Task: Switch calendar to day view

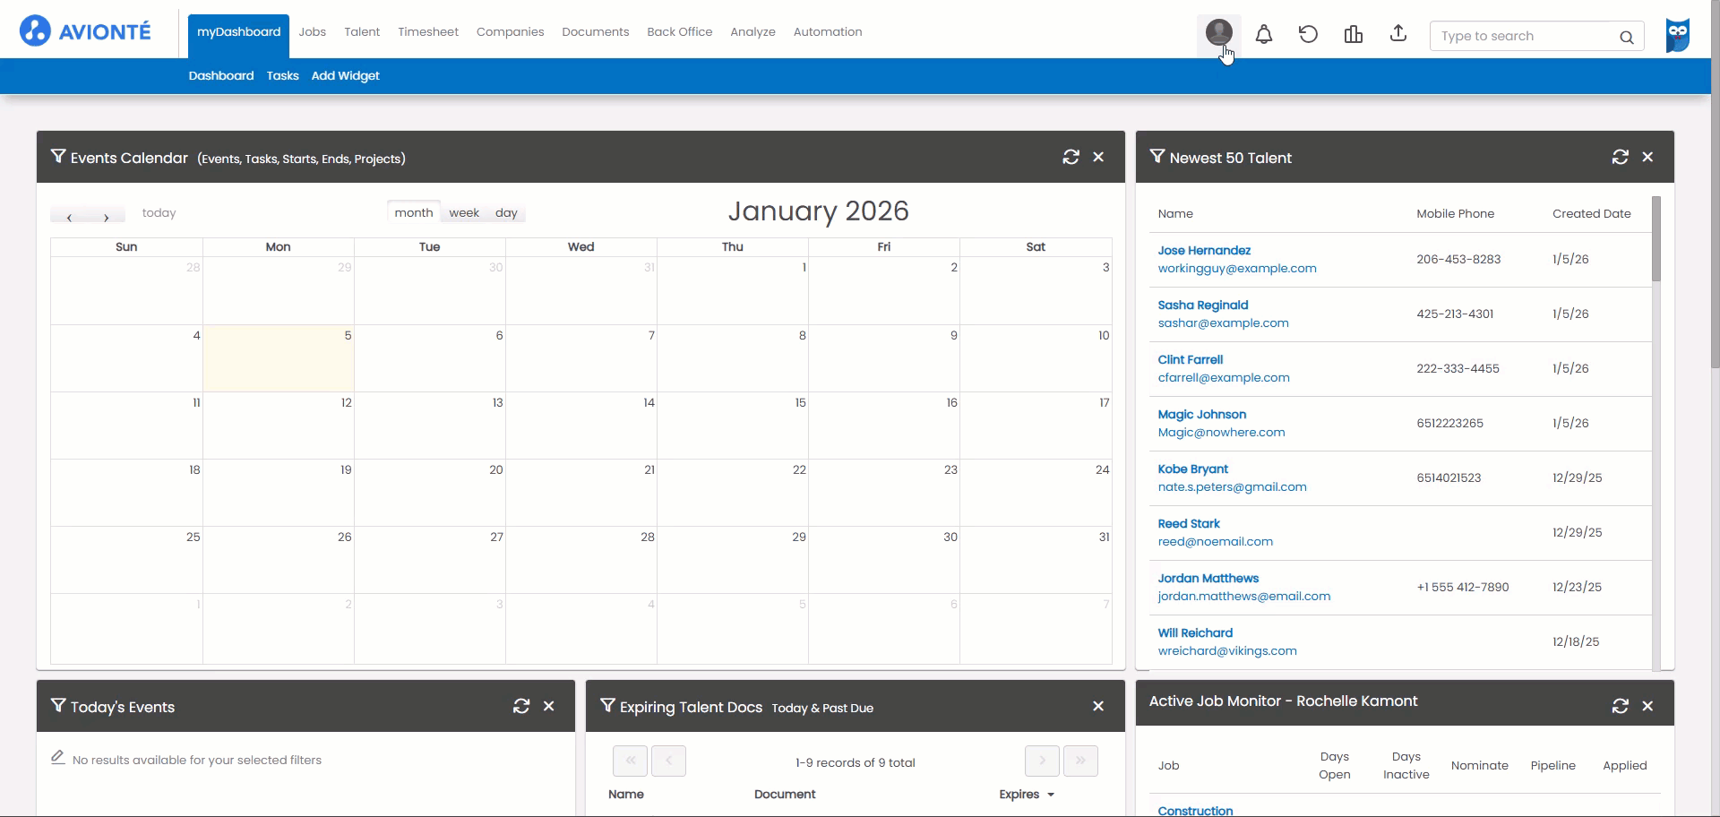Action: [506, 212]
